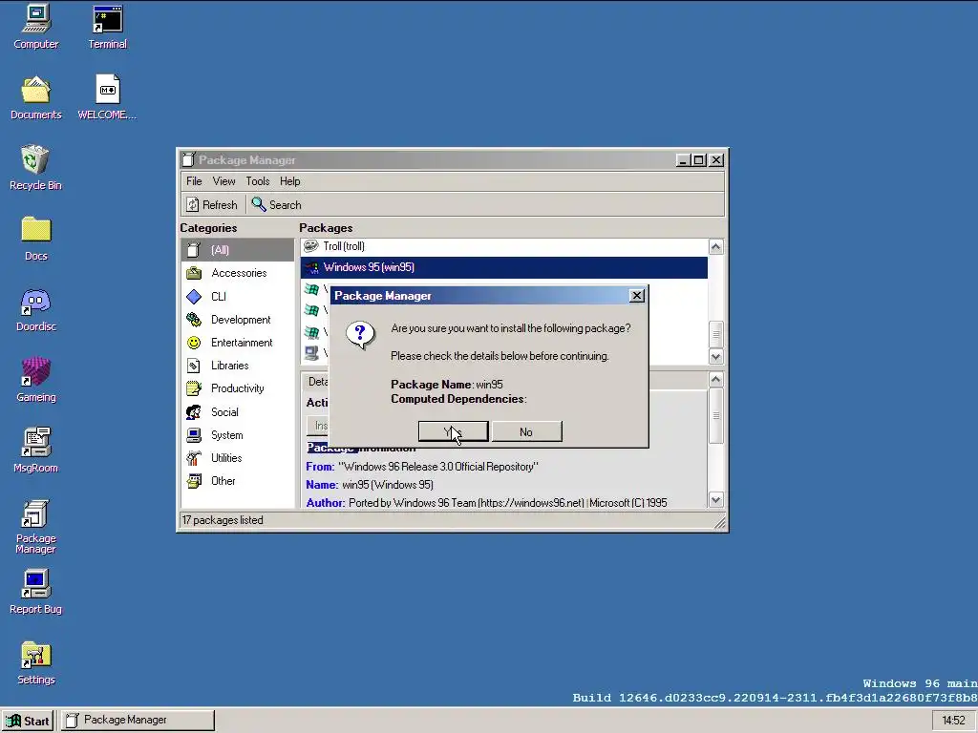Select the Entertainment smiley category icon
This screenshot has width=978, height=733.
click(194, 343)
